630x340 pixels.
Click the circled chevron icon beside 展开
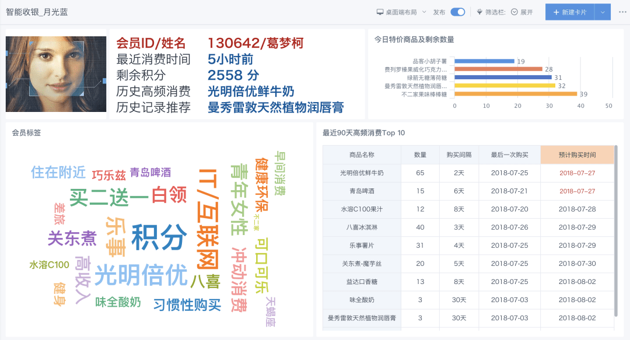(x=514, y=10)
